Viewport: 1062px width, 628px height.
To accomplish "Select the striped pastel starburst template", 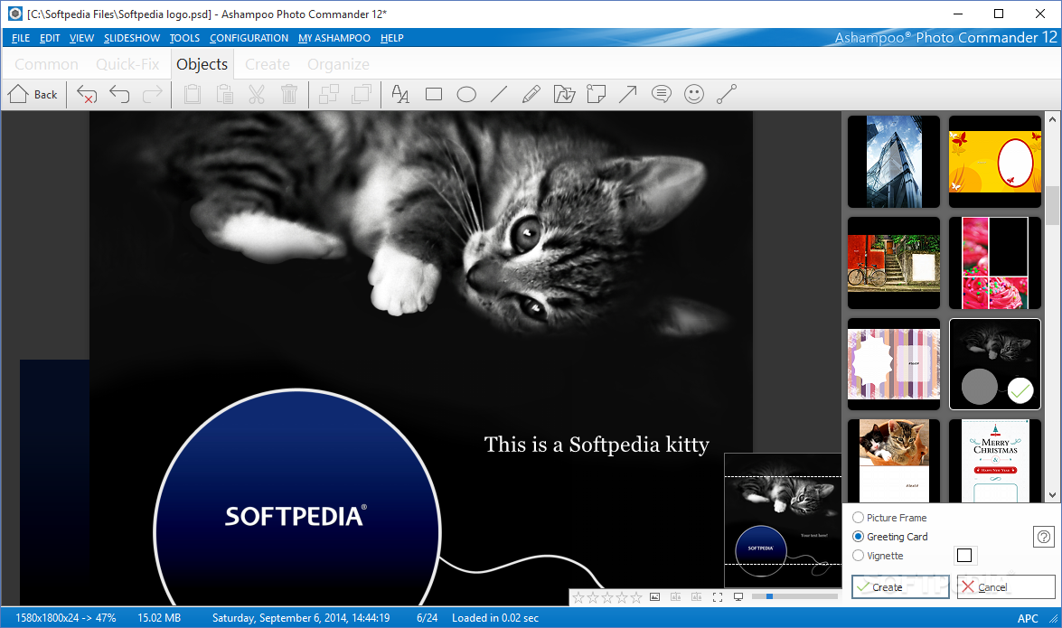I will pos(894,364).
